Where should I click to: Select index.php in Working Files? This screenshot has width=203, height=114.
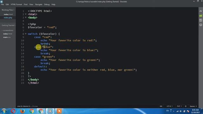[x=8, y=18]
